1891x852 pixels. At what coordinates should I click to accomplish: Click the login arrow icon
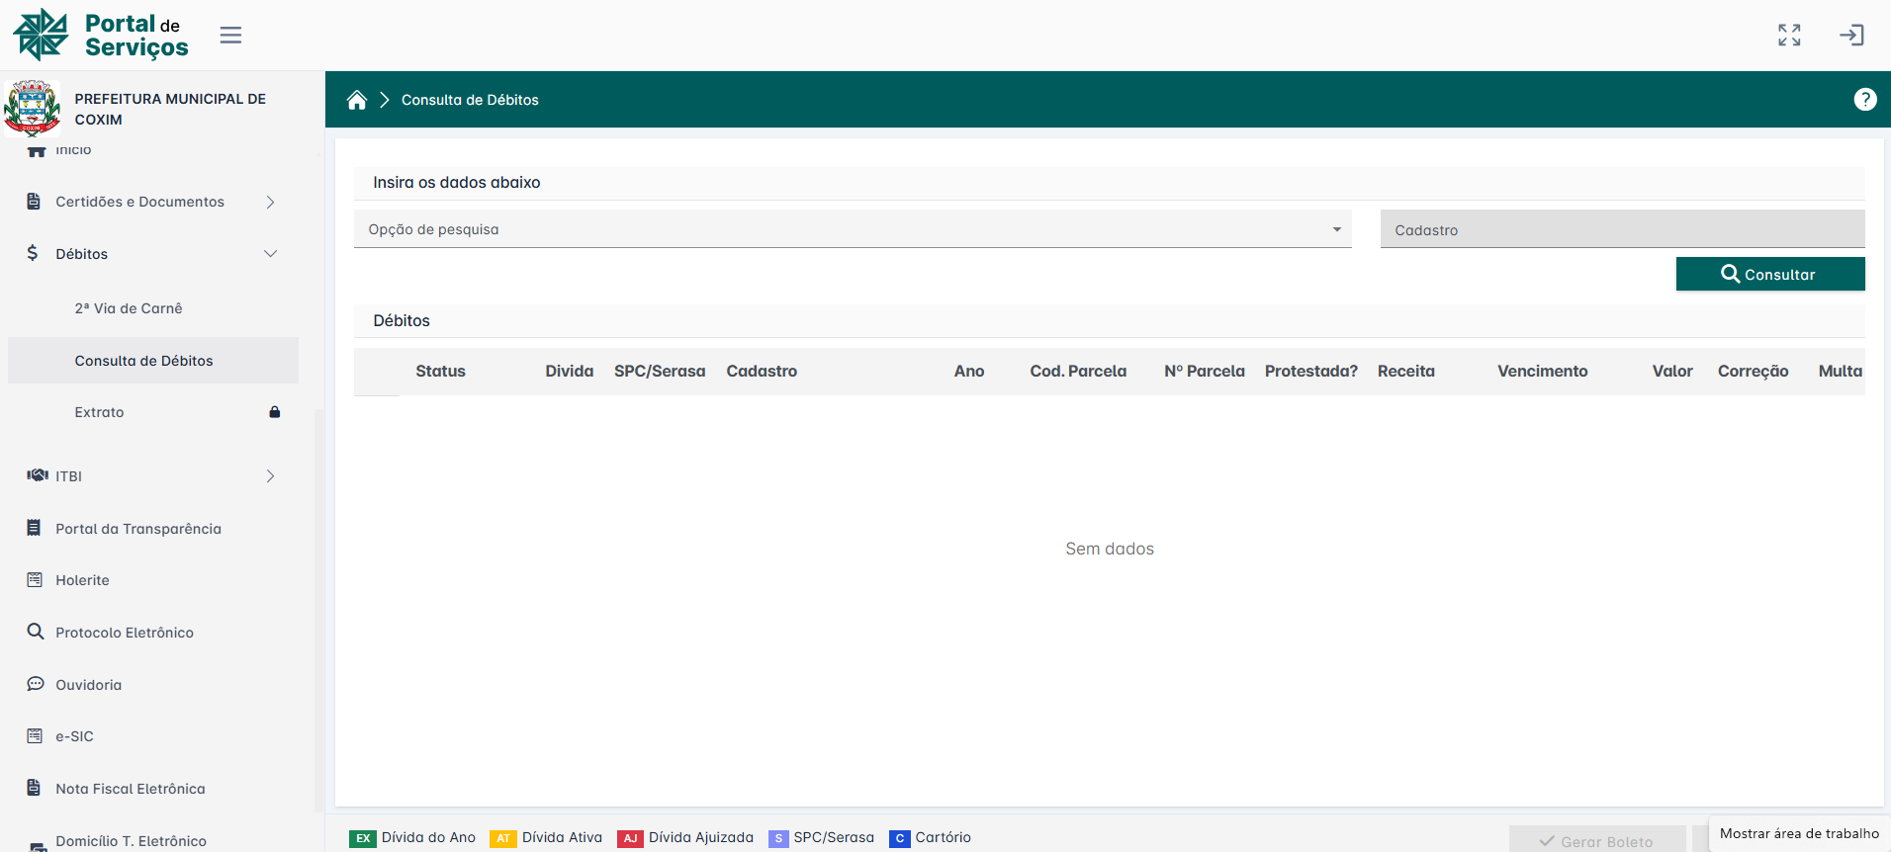pos(1850,36)
